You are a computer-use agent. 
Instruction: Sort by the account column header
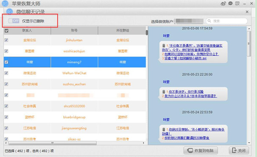[74, 30]
